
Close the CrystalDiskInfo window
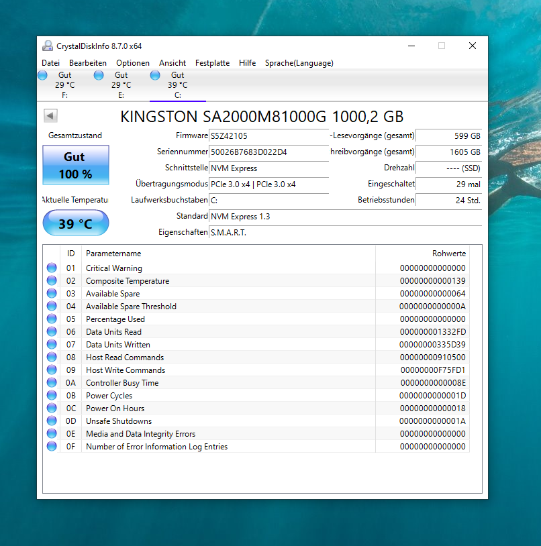coord(473,46)
